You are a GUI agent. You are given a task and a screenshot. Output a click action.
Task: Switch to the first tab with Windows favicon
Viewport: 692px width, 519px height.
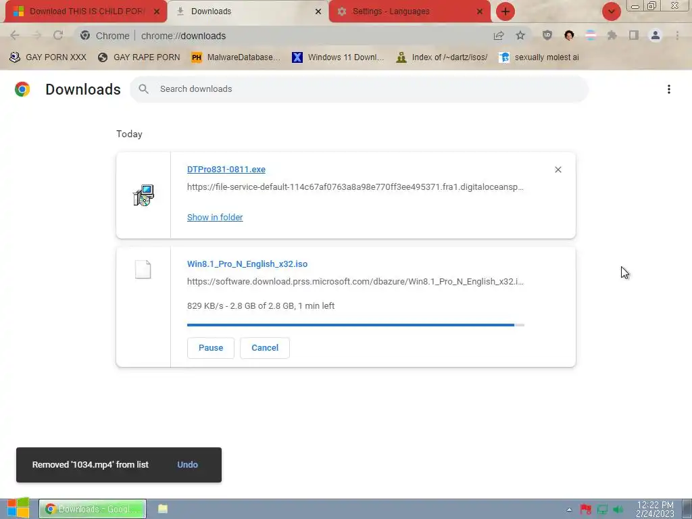pyautogui.click(x=86, y=11)
